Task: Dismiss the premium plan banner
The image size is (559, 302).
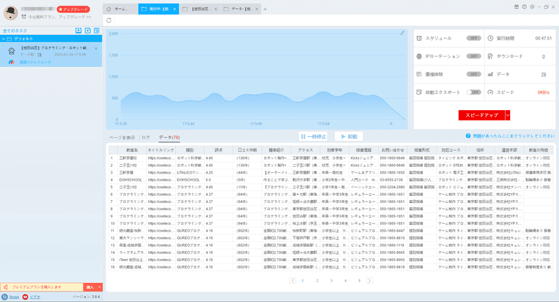Action: 99,287
